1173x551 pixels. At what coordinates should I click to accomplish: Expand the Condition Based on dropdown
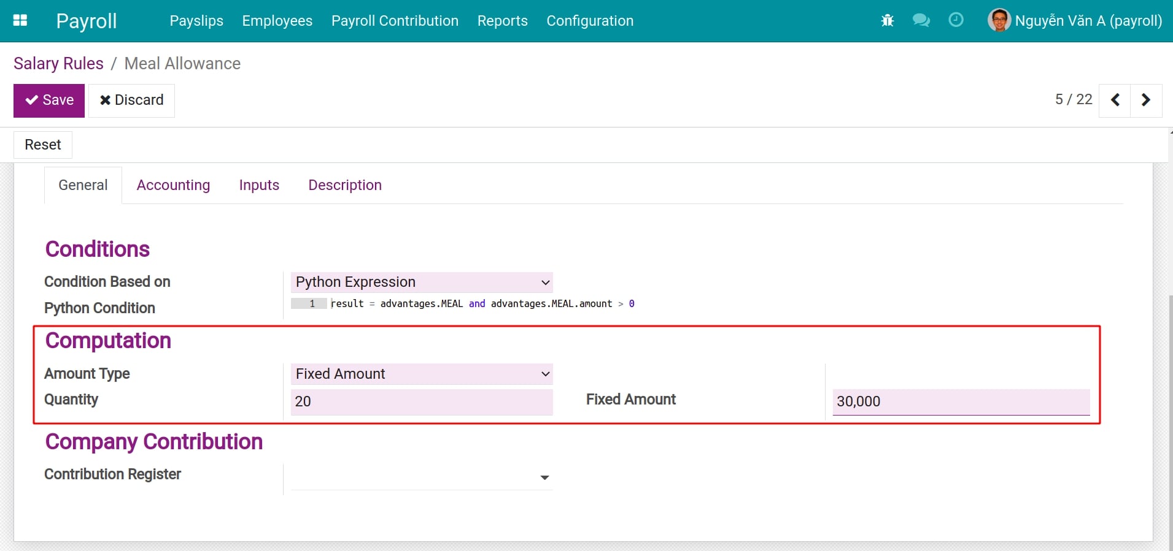tap(421, 282)
